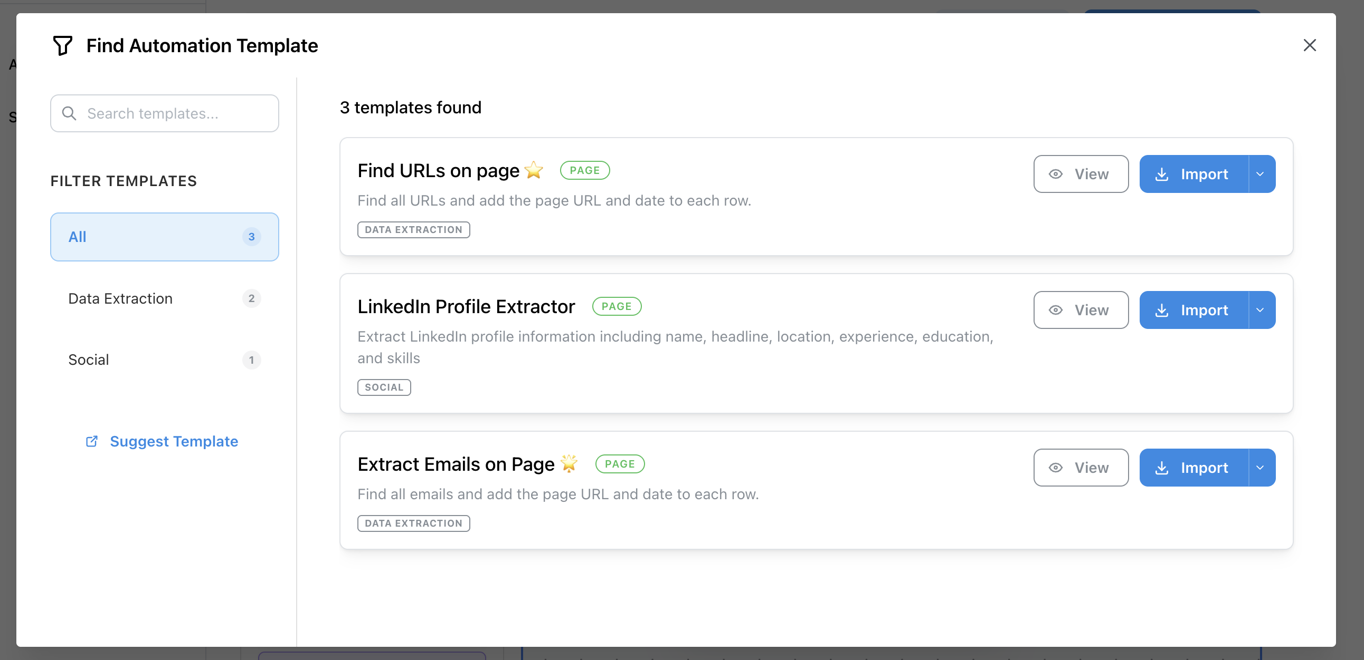Filter templates by Social category
This screenshot has width=1364, height=660.
click(164, 360)
